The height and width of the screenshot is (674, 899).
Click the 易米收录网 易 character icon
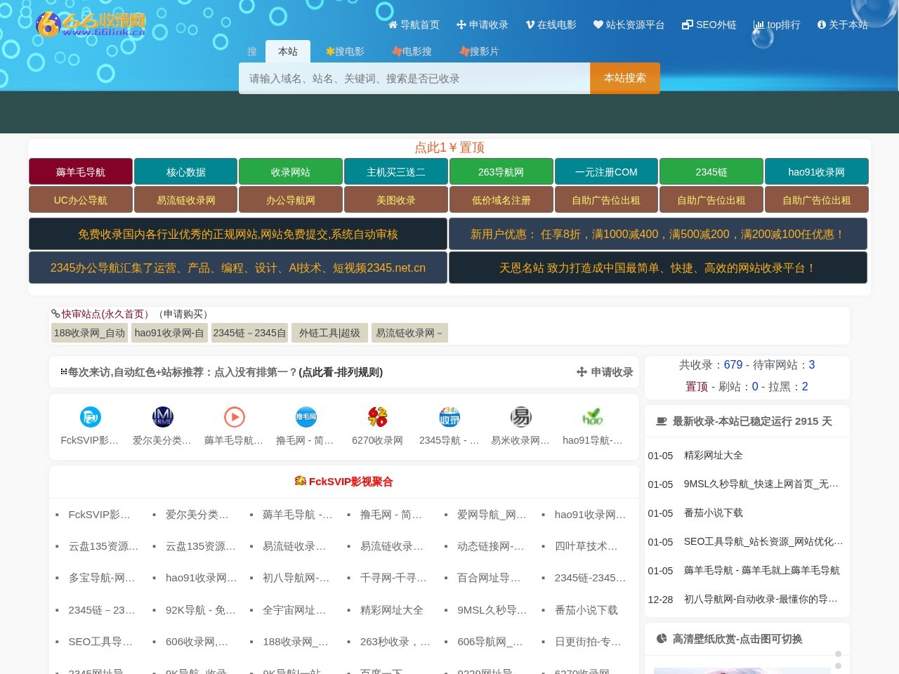pyautogui.click(x=521, y=416)
